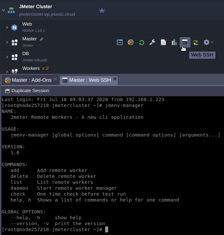Click Redeploy containers icon for Master
Viewport: 224px width, 235px height.
coord(196,42)
